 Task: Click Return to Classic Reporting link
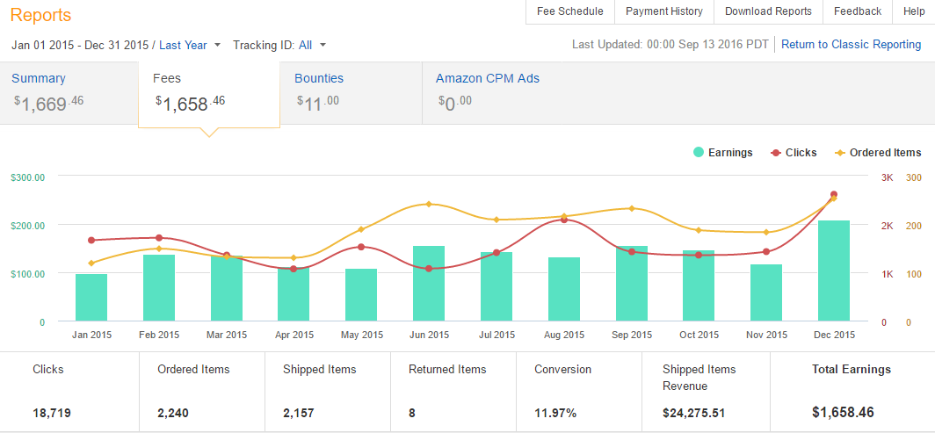(851, 45)
